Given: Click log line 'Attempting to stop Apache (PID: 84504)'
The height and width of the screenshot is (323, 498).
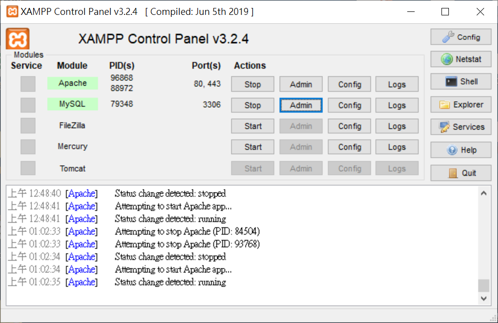Looking at the screenshot, I should 187,231.
